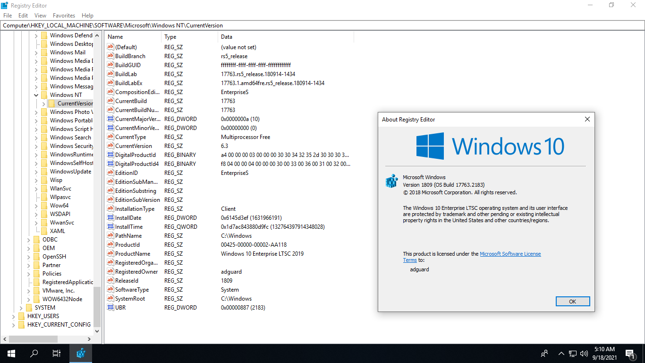
Task: Open the Favorites menu
Action: [x=64, y=16]
